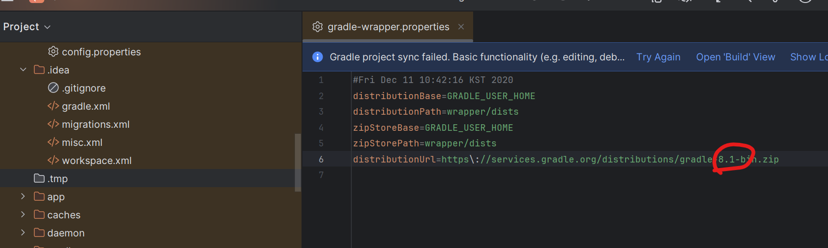Select the .idea folder icon
Image resolution: width=828 pixels, height=248 pixels.
tap(39, 69)
